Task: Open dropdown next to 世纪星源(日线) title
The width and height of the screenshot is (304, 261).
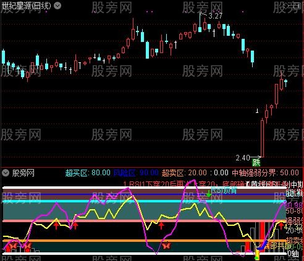Action: [57, 6]
